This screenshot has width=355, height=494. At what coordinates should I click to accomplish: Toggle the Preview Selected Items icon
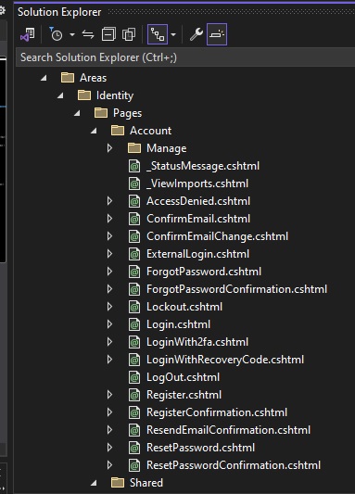(217, 34)
